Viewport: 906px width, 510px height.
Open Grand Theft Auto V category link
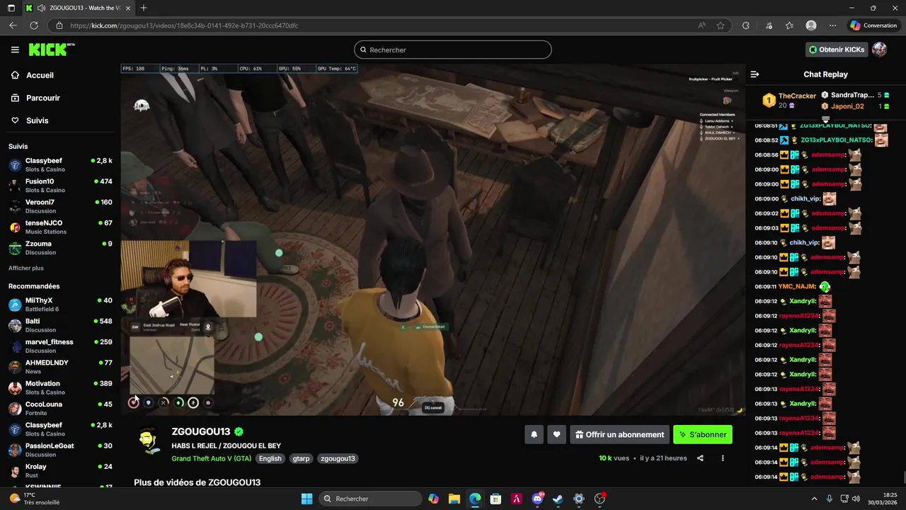click(212, 458)
